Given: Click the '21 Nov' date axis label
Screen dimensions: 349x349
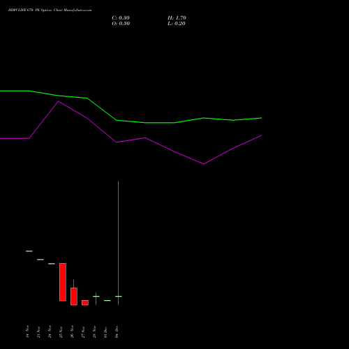Looking at the screenshot, I should [38, 332].
